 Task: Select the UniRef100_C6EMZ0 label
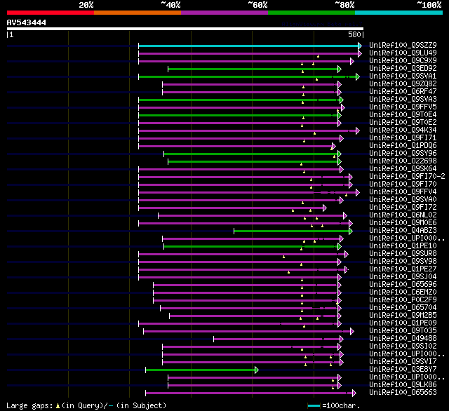(403, 292)
